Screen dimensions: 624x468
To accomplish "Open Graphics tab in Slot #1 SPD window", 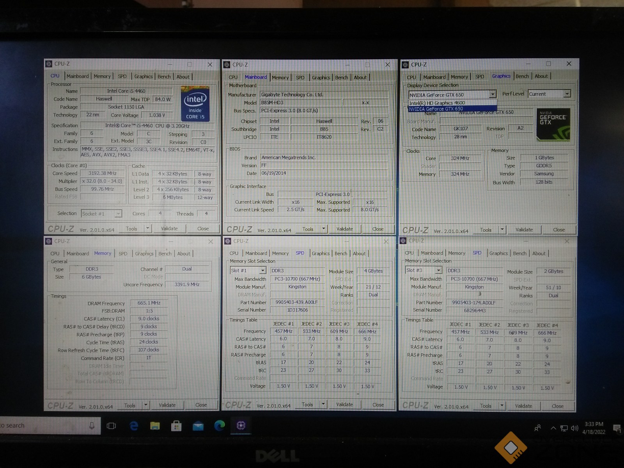I will pyautogui.click(x=321, y=253).
